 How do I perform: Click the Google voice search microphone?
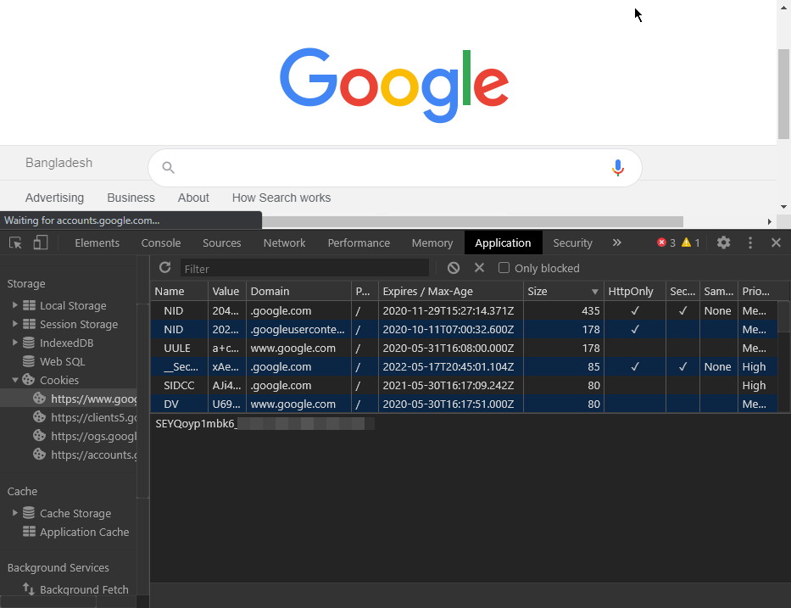617,168
